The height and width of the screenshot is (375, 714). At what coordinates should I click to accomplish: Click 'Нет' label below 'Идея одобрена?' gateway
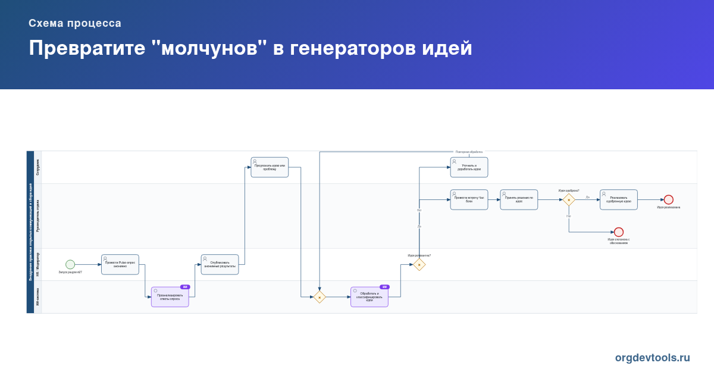coord(569,216)
